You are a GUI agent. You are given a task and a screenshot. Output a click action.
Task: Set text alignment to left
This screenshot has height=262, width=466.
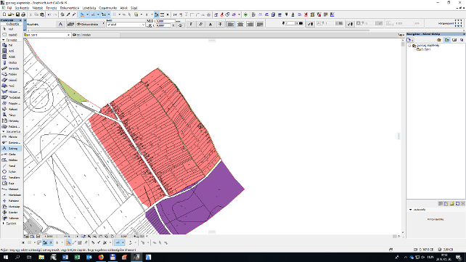(x=231, y=24)
